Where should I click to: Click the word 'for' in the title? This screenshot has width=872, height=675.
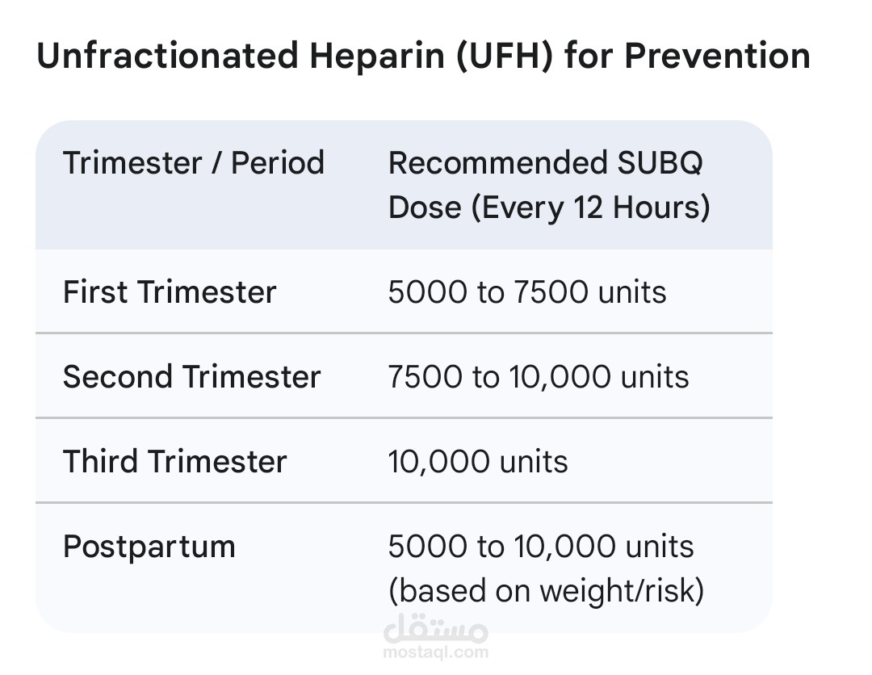coord(589,56)
